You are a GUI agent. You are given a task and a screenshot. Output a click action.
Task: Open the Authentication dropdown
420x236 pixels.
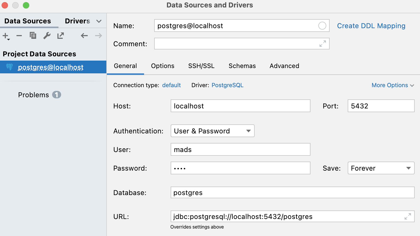click(x=212, y=131)
